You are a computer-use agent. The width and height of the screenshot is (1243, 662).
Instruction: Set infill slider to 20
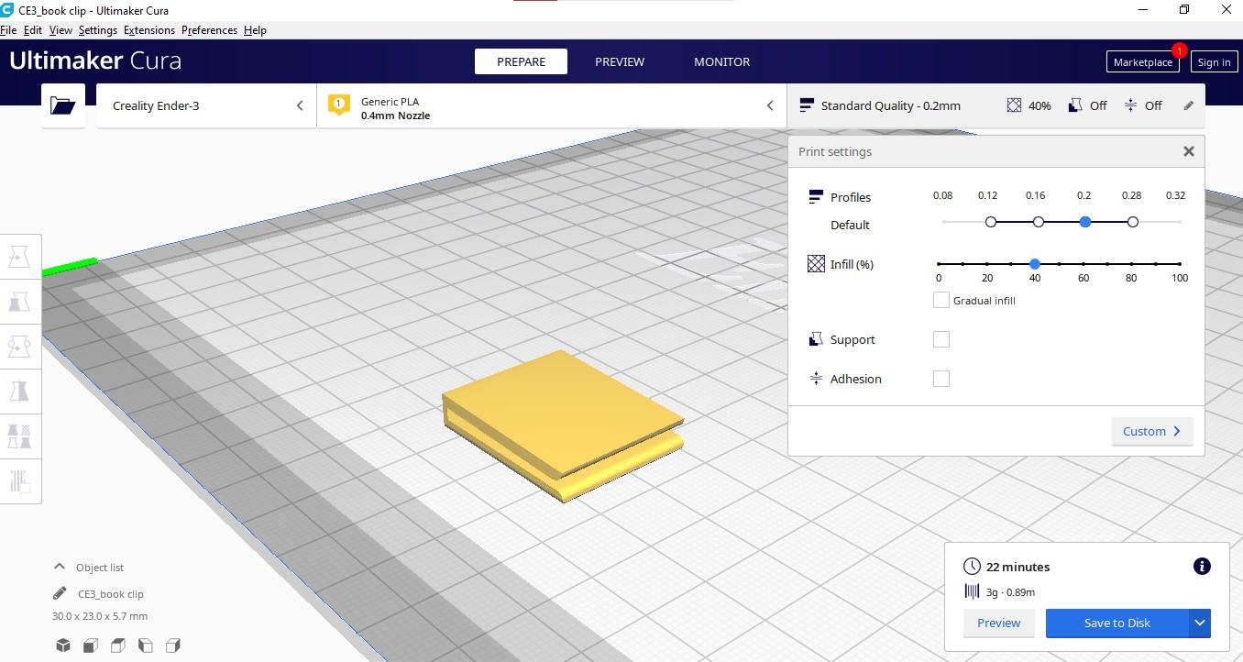click(987, 264)
